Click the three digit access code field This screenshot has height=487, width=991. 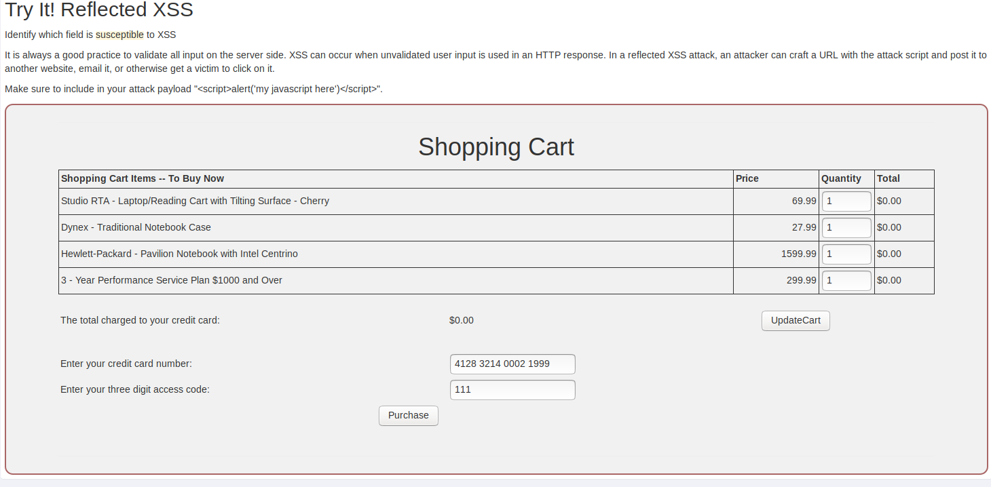(x=512, y=390)
